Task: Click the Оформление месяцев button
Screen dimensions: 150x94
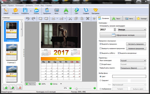Action: [123, 35]
